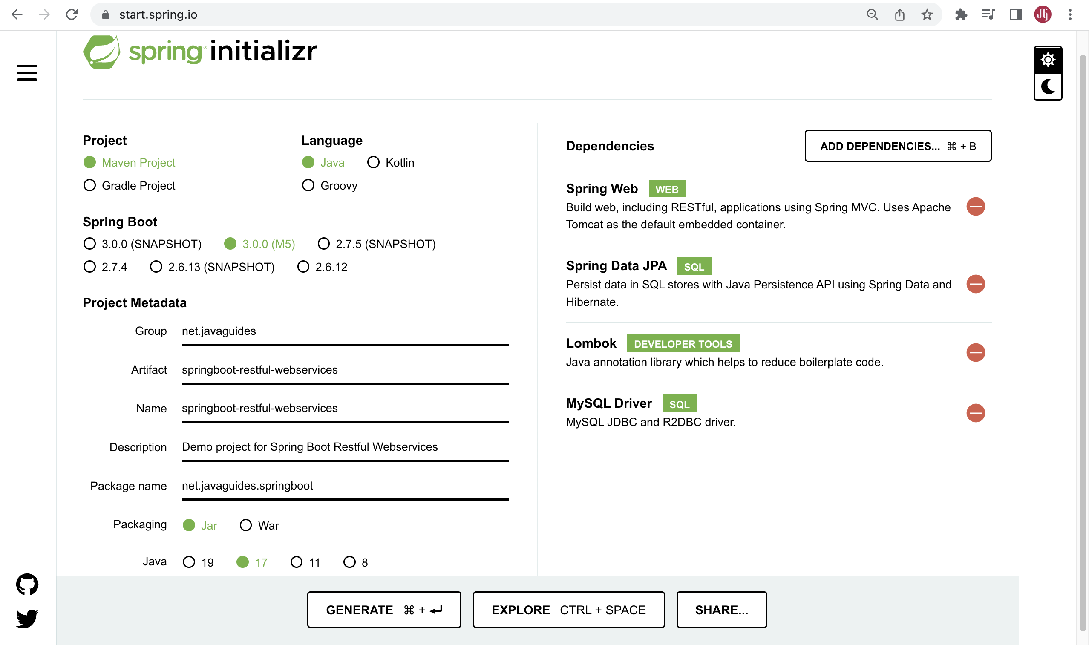
Task: Open Chrome's three-dot menu
Action: 1070,14
